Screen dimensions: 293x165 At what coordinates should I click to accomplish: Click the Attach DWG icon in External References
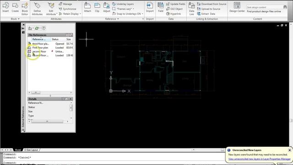tap(30, 28)
